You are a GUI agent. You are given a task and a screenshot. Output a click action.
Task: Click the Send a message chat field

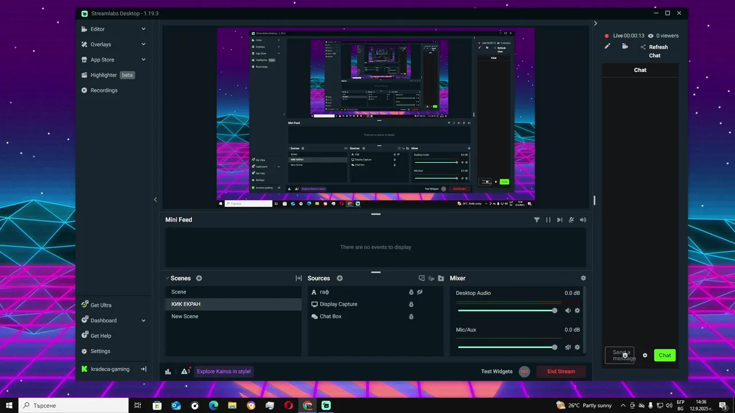[x=620, y=355]
